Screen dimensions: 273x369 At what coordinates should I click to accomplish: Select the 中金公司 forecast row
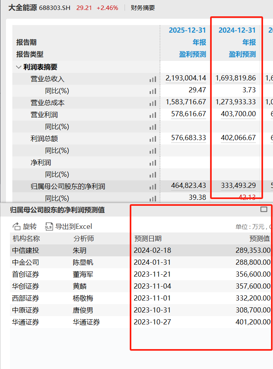tap(141, 262)
